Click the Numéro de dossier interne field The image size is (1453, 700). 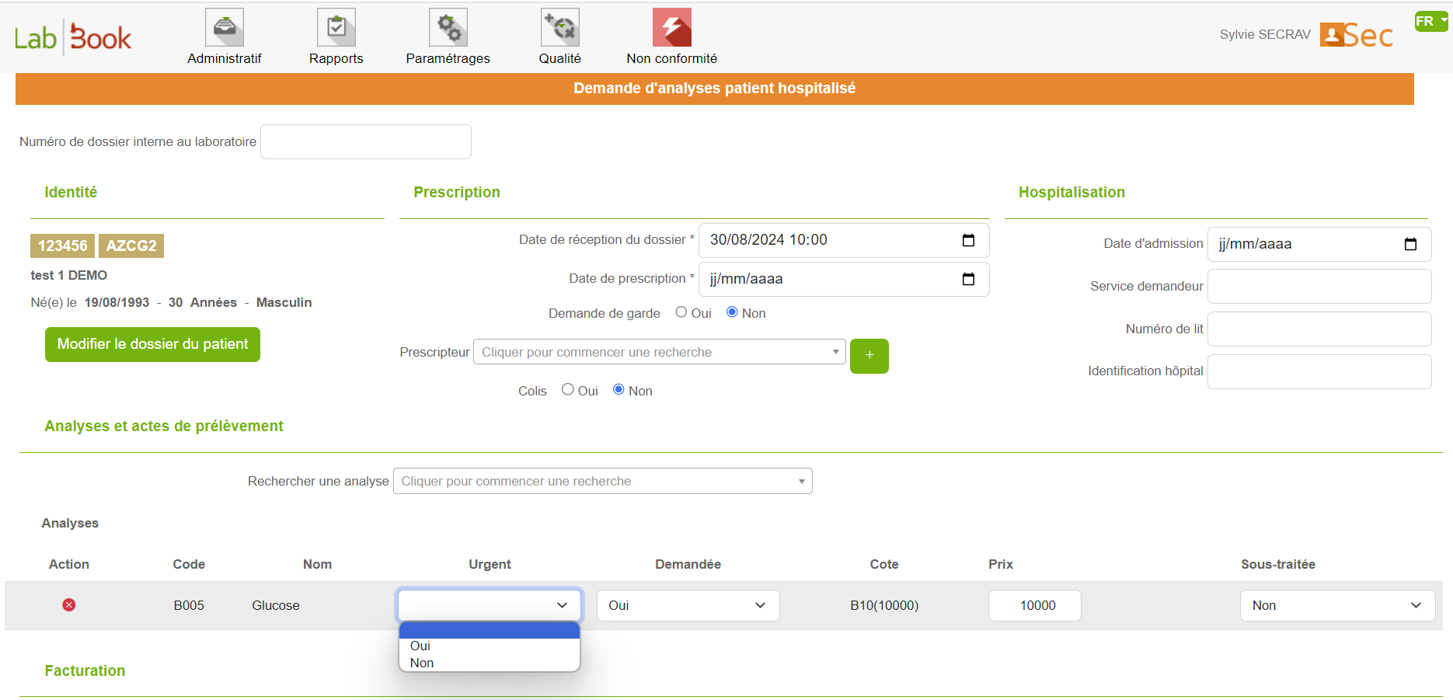click(x=365, y=141)
